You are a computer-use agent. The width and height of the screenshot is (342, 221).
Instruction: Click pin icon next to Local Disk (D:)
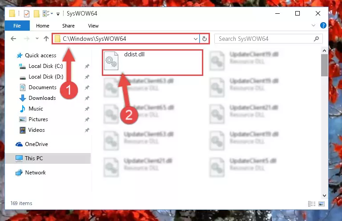pyautogui.click(x=87, y=77)
